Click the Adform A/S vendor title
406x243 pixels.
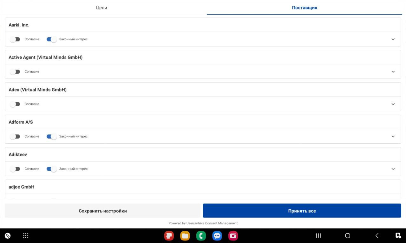[21, 122]
